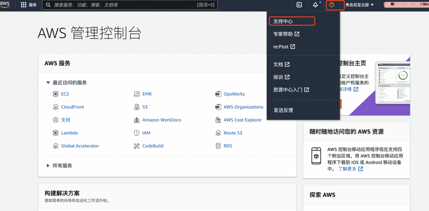Click the IAM shield icon
Viewport: 429px width, 211px height.
137,133
